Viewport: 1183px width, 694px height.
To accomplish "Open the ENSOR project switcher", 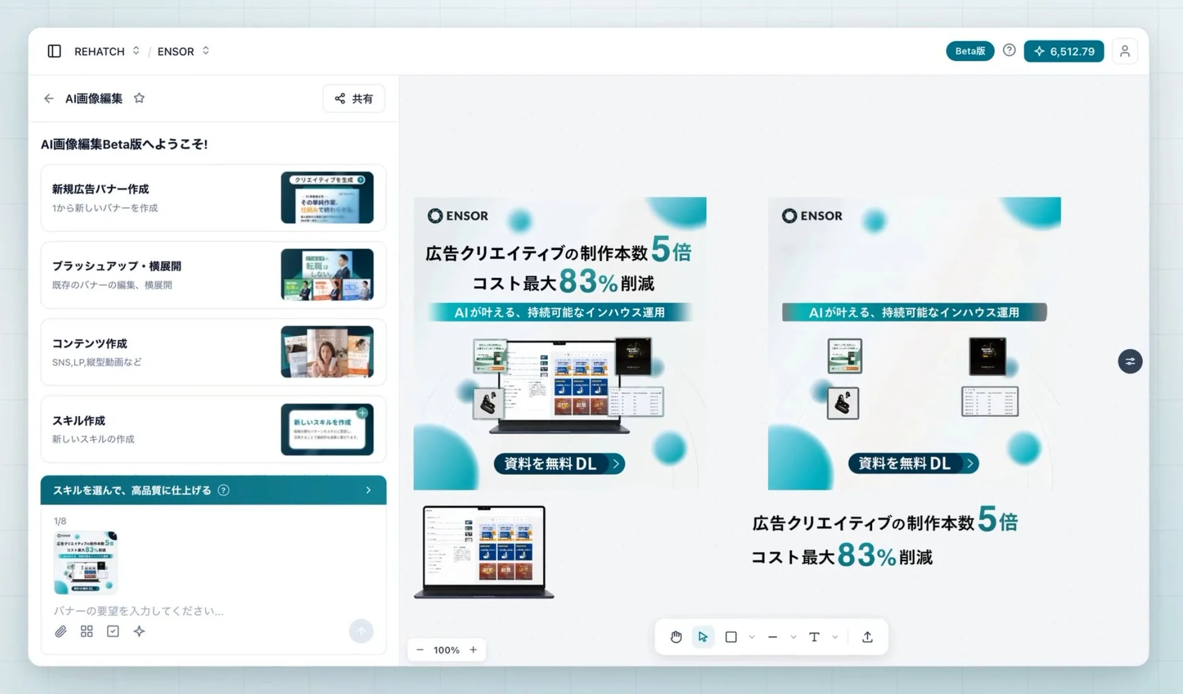I will coord(183,51).
